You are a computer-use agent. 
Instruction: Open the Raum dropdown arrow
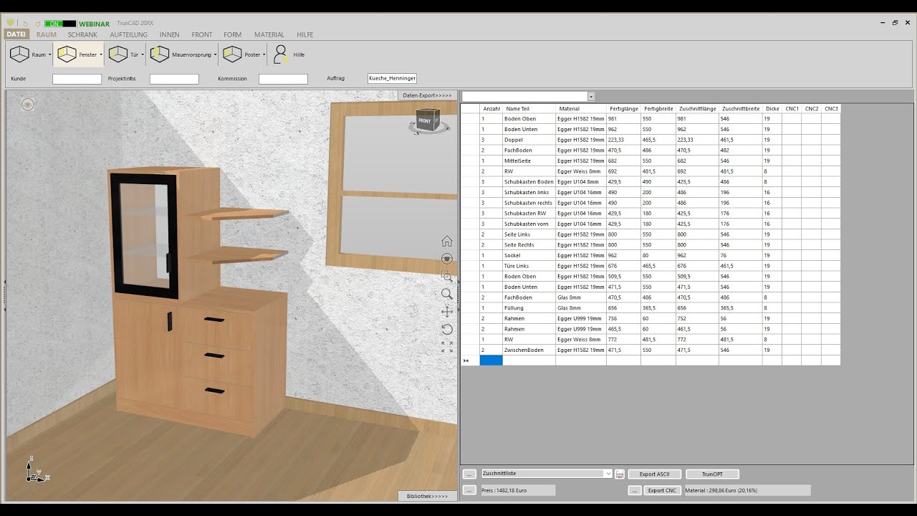49,54
